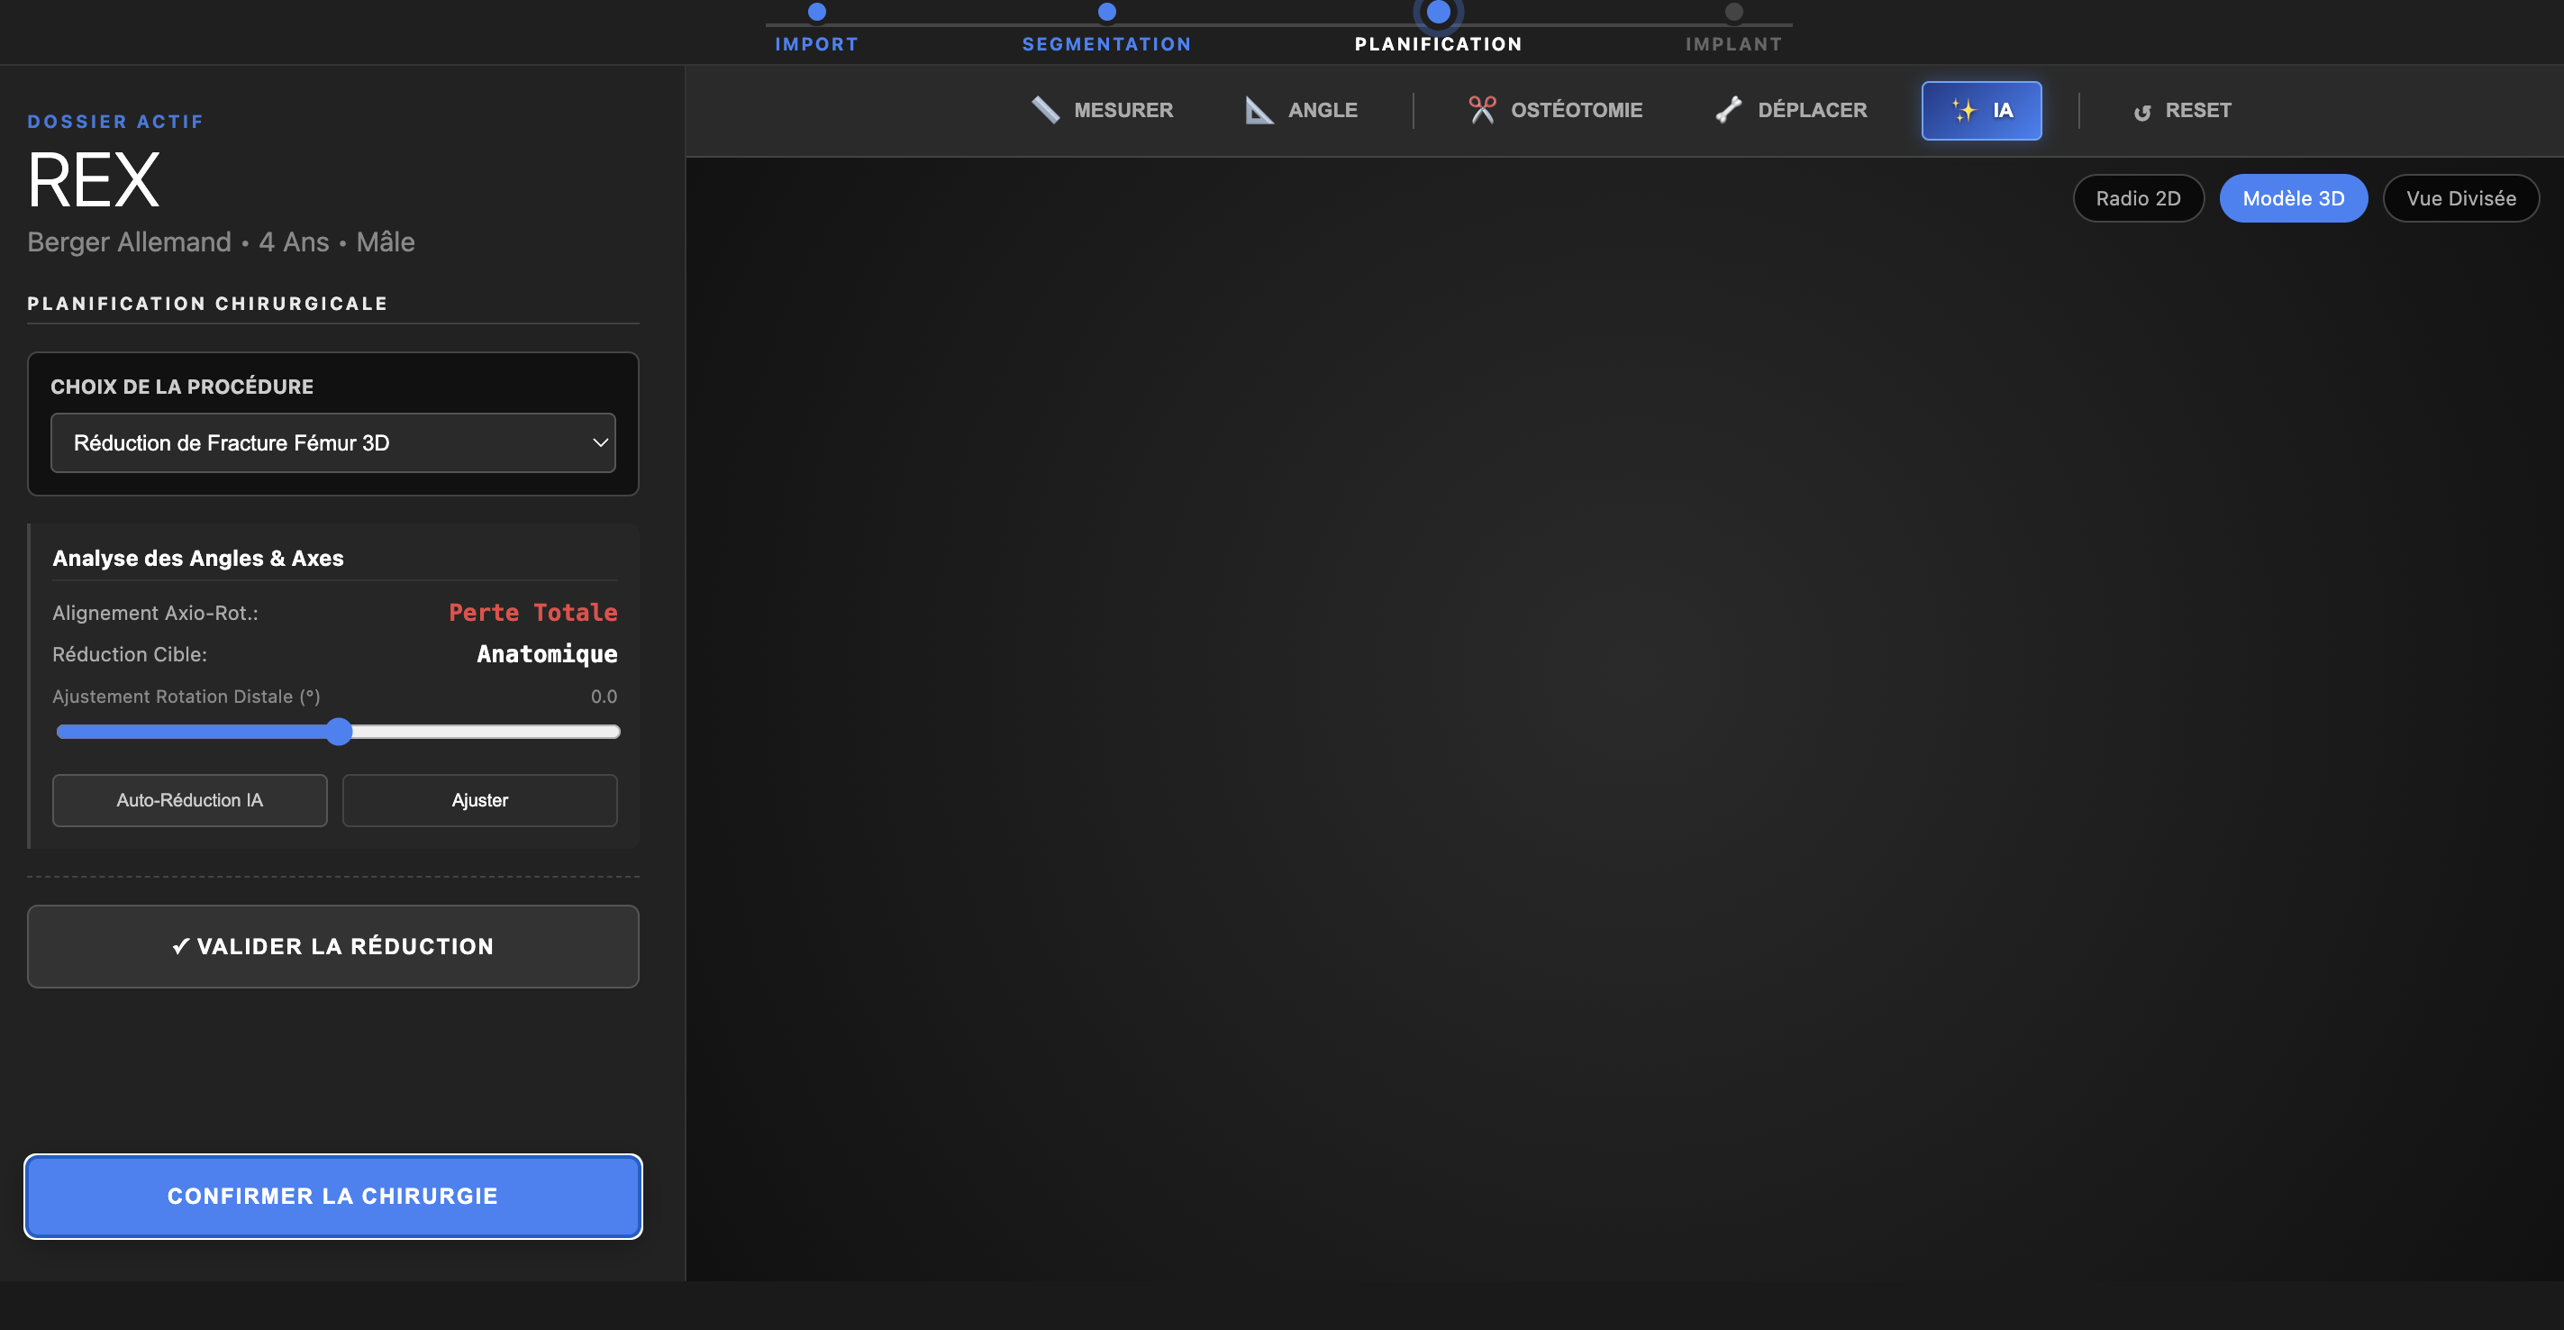The width and height of the screenshot is (2564, 1330).
Task: Click the 'Anatomique' reduction target value
Action: (x=547, y=654)
